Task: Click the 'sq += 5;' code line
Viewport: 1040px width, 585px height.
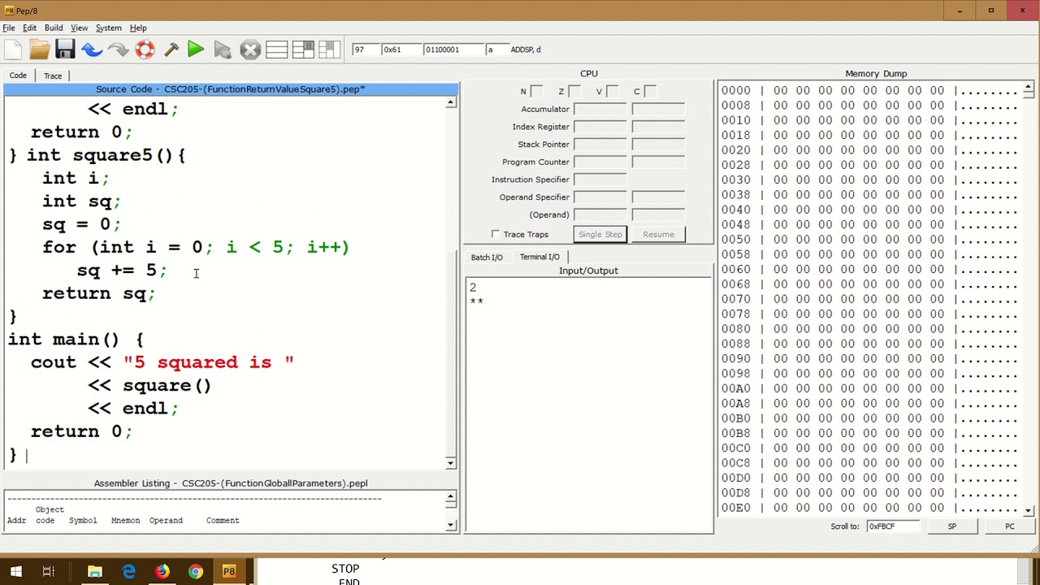Action: tap(122, 271)
